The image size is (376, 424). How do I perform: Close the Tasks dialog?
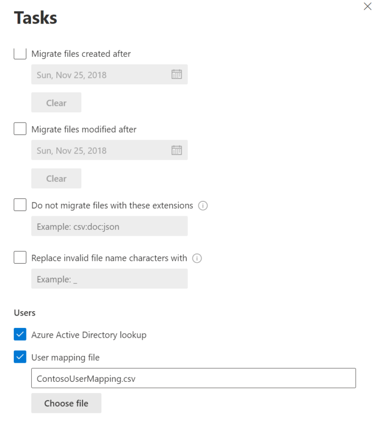pyautogui.click(x=368, y=6)
